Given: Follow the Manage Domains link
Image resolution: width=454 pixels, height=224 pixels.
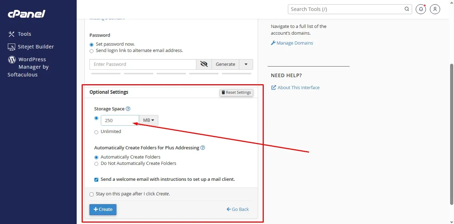Looking at the screenshot, I should 294,43.
